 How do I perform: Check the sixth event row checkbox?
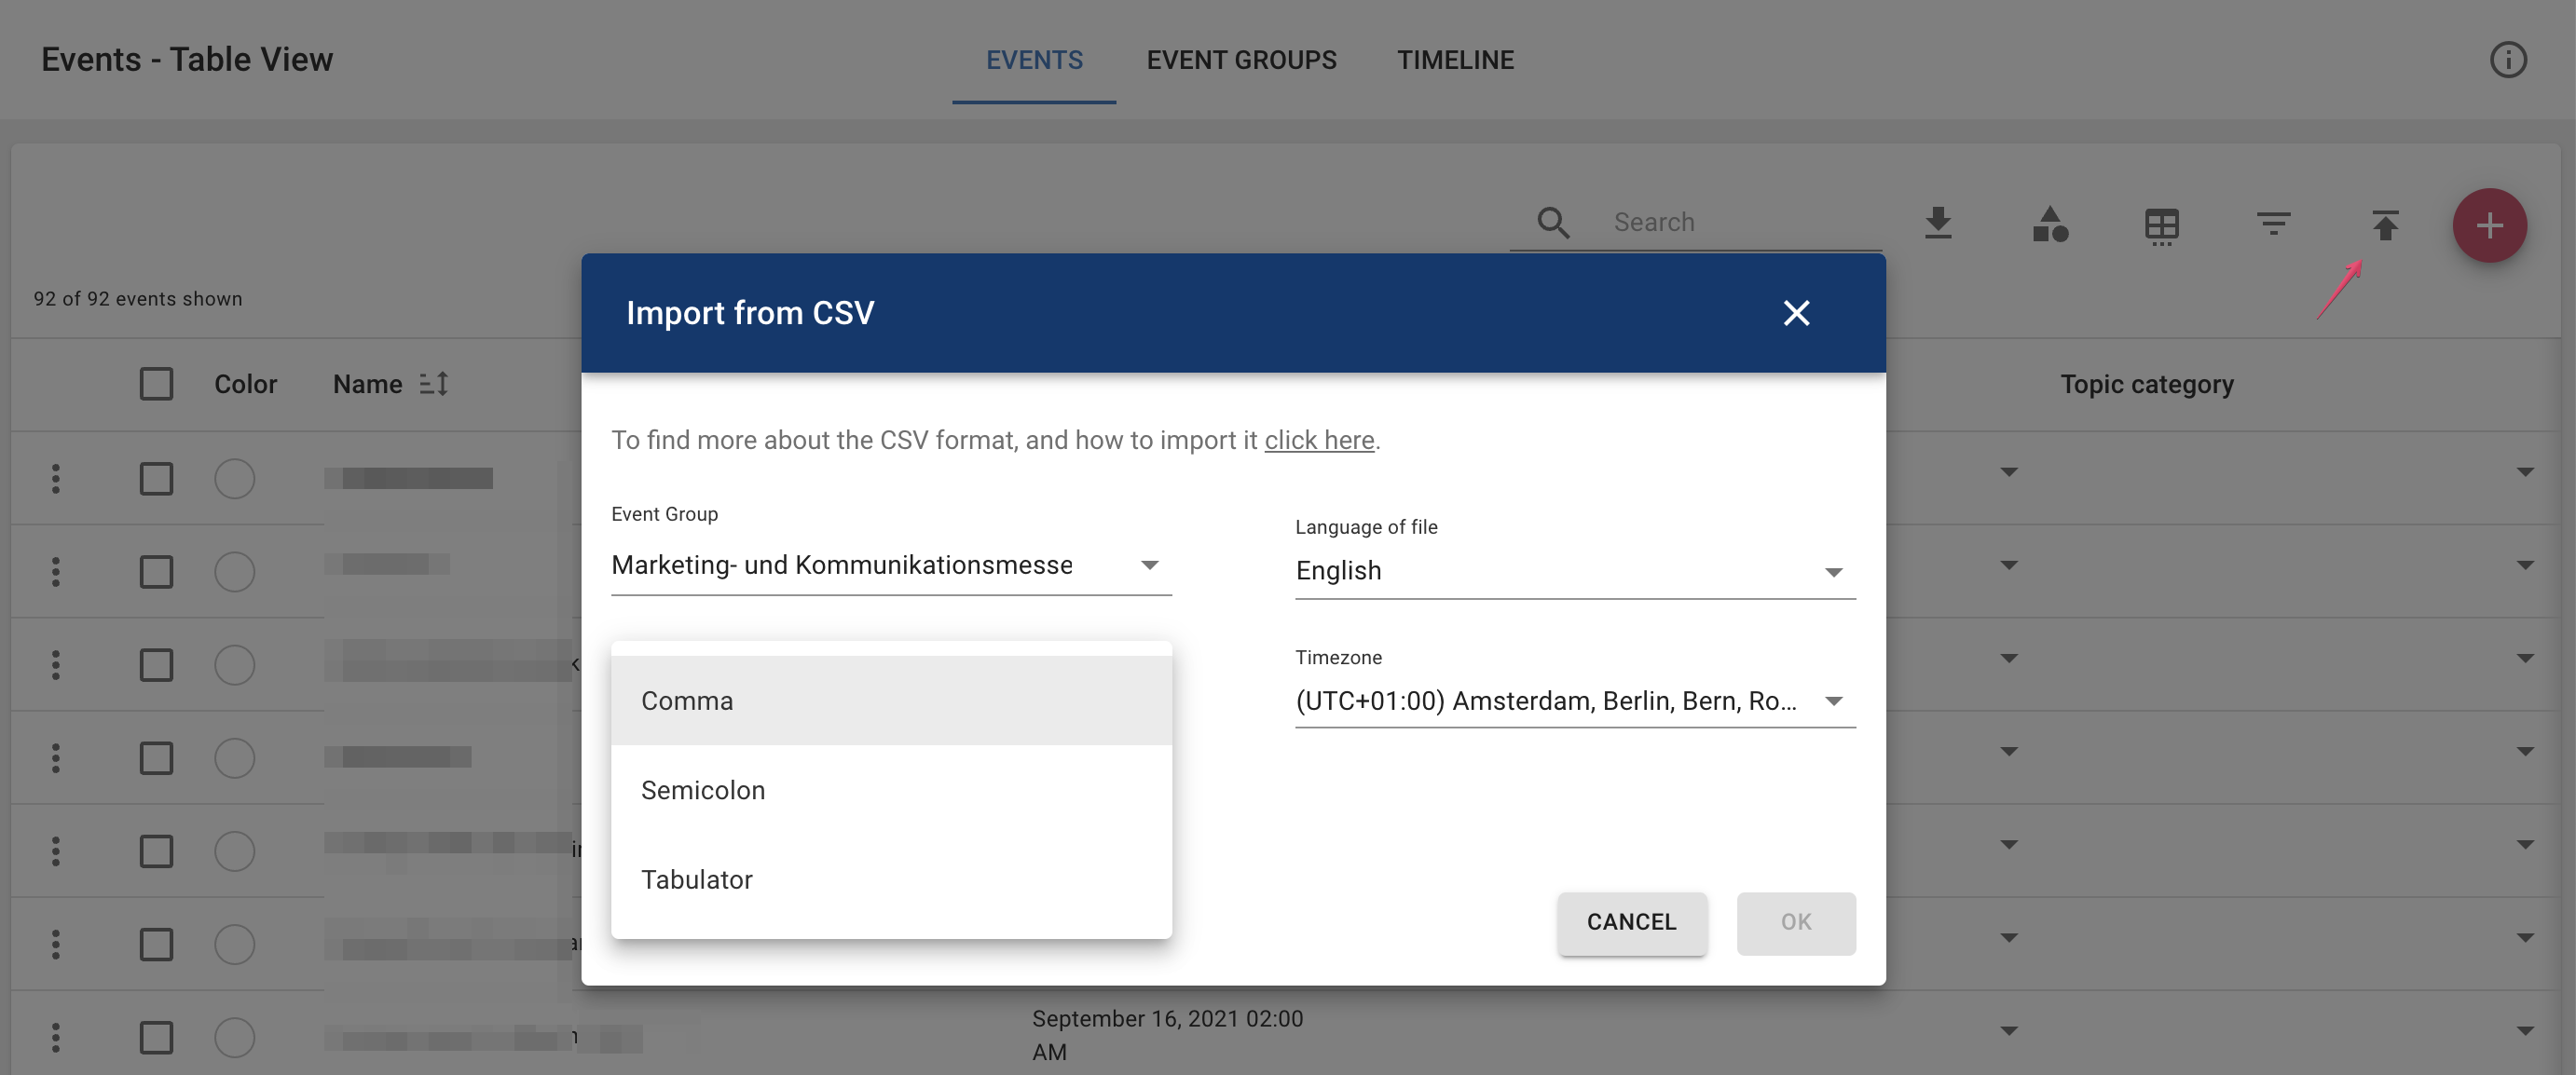(156, 945)
